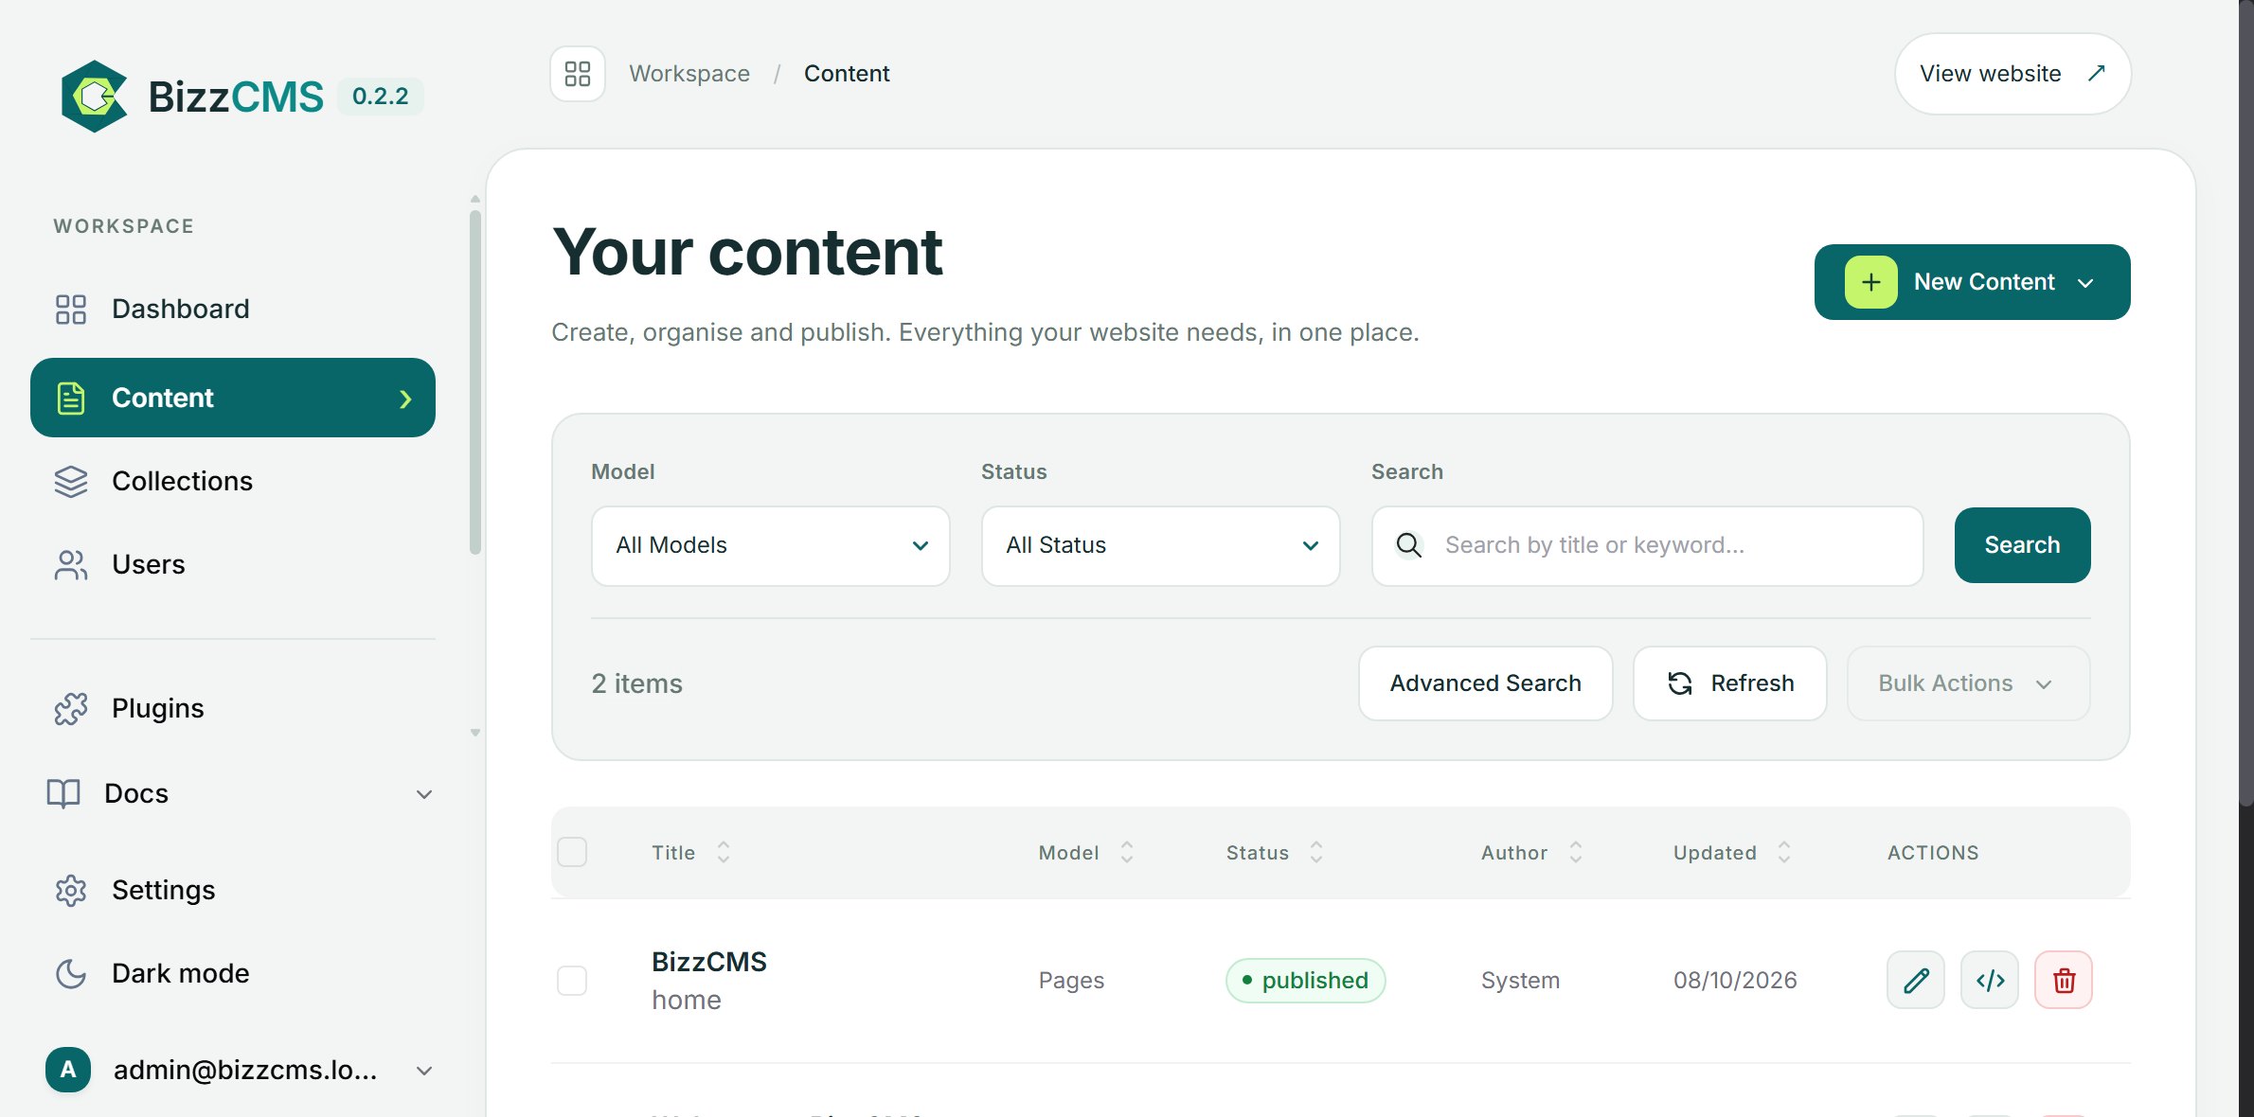Delete BizzCMS home with trash icon

pos(2064,980)
